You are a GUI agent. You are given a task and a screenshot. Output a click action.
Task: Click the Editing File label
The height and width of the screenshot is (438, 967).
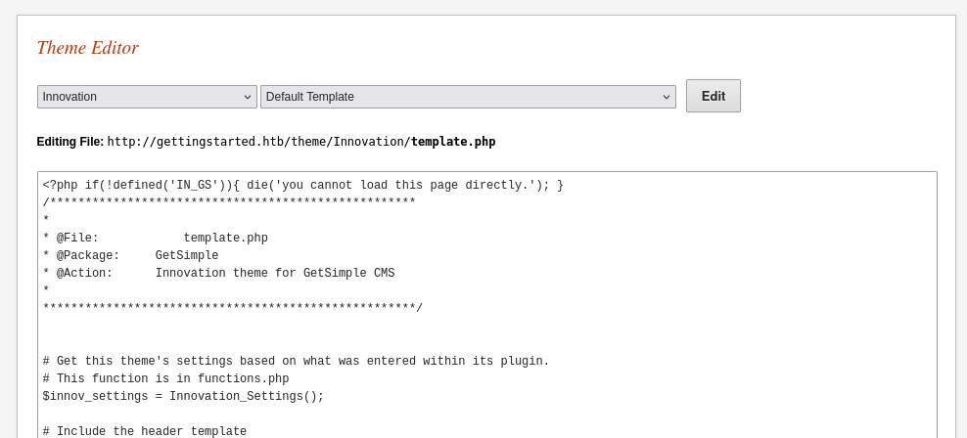[x=70, y=142]
